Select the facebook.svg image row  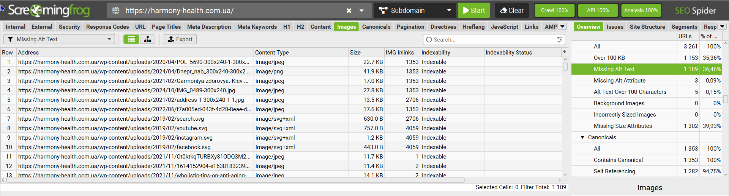[281, 147]
